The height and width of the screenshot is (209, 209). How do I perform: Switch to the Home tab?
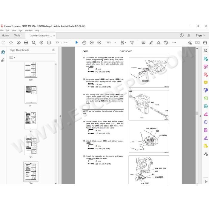tap(5, 36)
